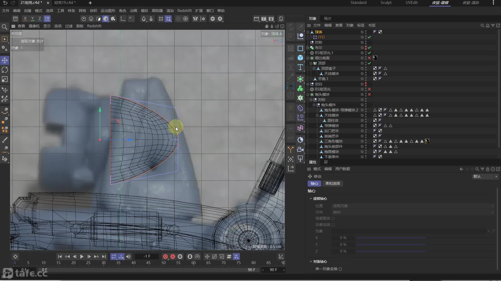Switch to Sculpt layout tab
This screenshot has width=501, height=281.
386,3
